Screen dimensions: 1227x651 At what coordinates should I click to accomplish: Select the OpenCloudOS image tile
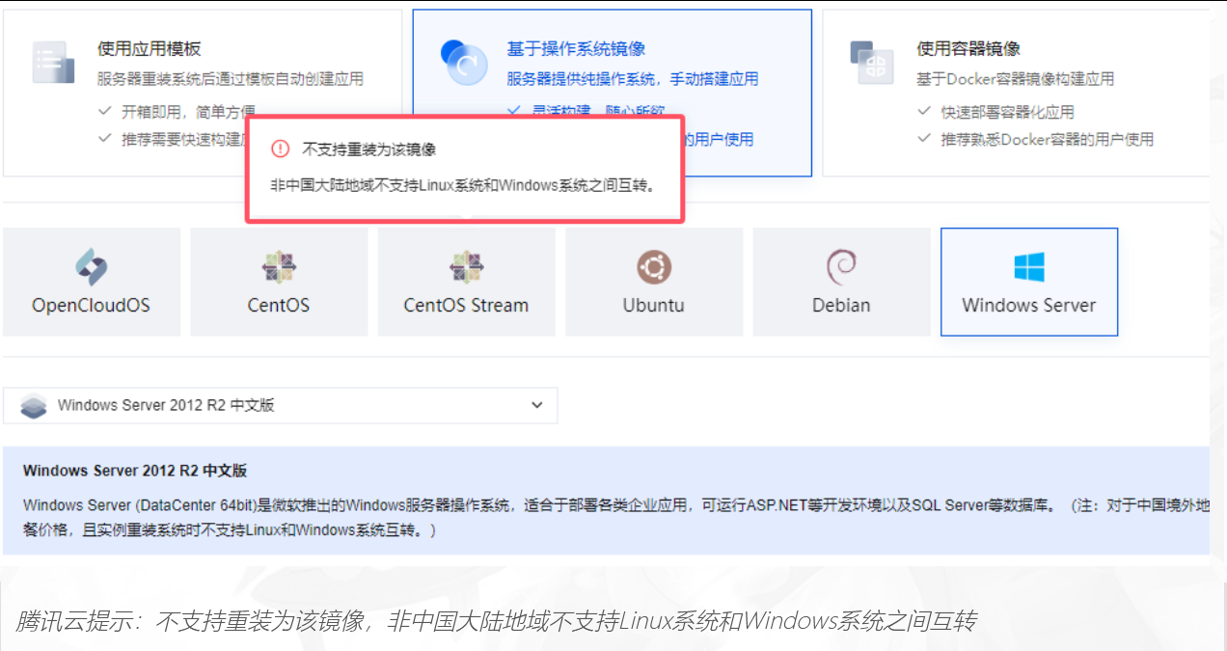click(92, 282)
